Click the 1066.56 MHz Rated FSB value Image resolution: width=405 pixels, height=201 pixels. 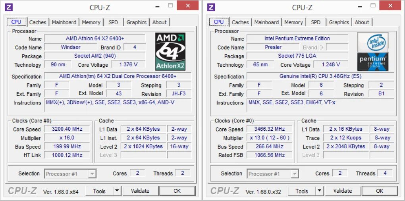click(269, 155)
